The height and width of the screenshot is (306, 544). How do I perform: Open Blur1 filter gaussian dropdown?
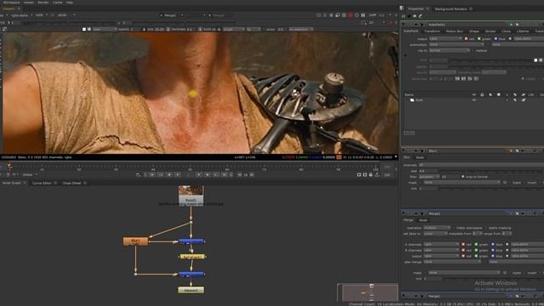(429, 177)
